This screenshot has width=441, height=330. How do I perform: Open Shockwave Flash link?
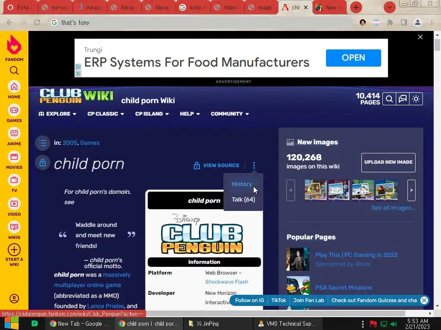[227, 282]
